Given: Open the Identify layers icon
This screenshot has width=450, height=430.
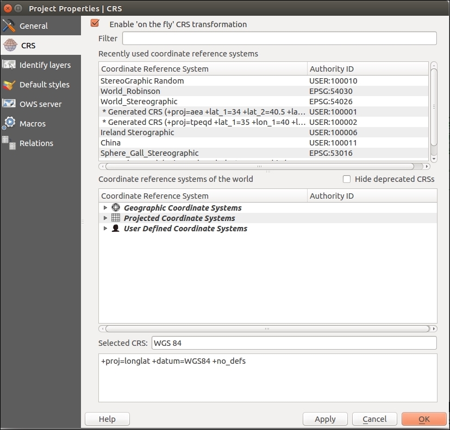Looking at the screenshot, I should 9,65.
